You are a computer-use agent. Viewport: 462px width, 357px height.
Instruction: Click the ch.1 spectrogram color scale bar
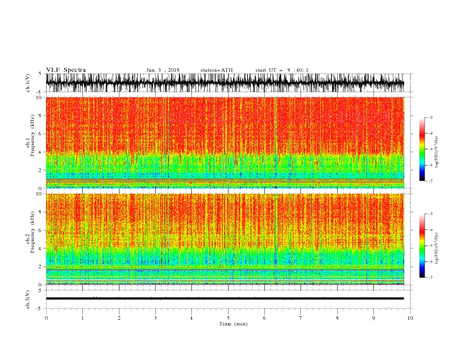422,149
